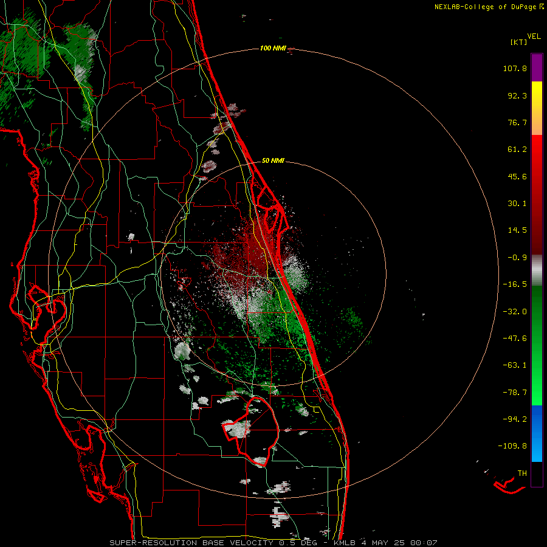Select the -0.9 legend value
The height and width of the screenshot is (547, 547).
(517, 258)
